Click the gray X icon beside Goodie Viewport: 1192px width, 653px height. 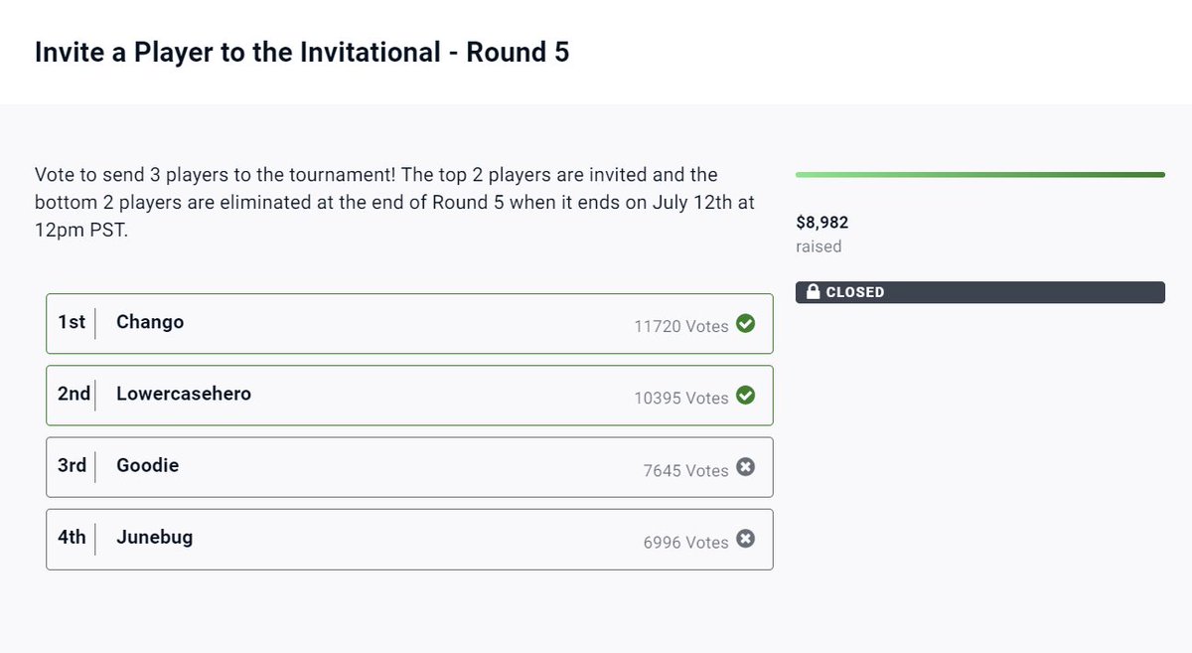pos(745,467)
